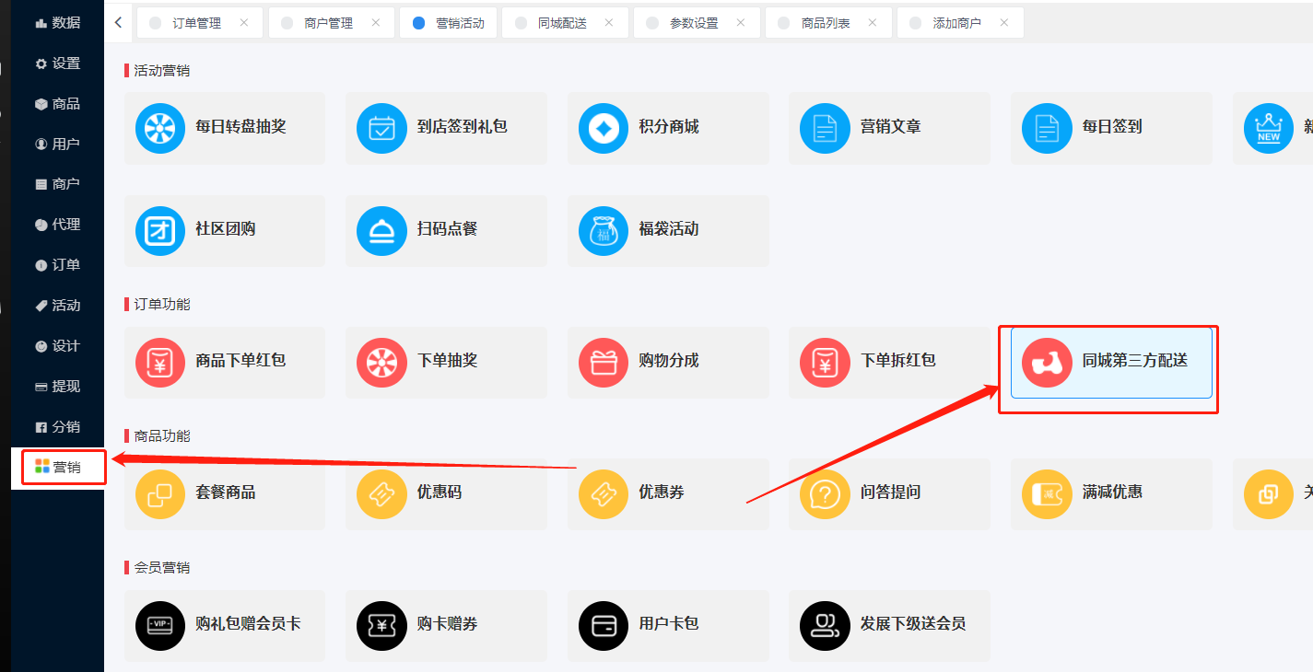Open the 下单抽奖 order lottery feature

(x=446, y=362)
